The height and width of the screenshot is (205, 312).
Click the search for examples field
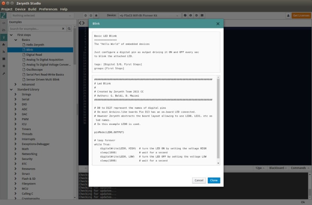[35, 29]
